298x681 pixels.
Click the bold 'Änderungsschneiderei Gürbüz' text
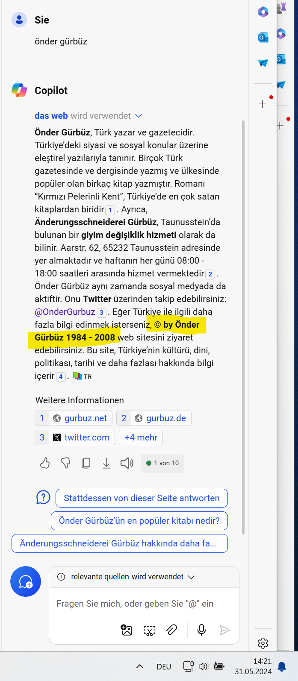pos(96,222)
